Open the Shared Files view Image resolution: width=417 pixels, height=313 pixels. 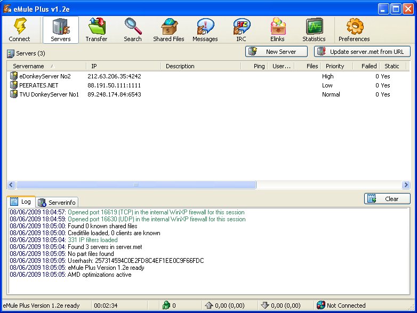tap(169, 30)
